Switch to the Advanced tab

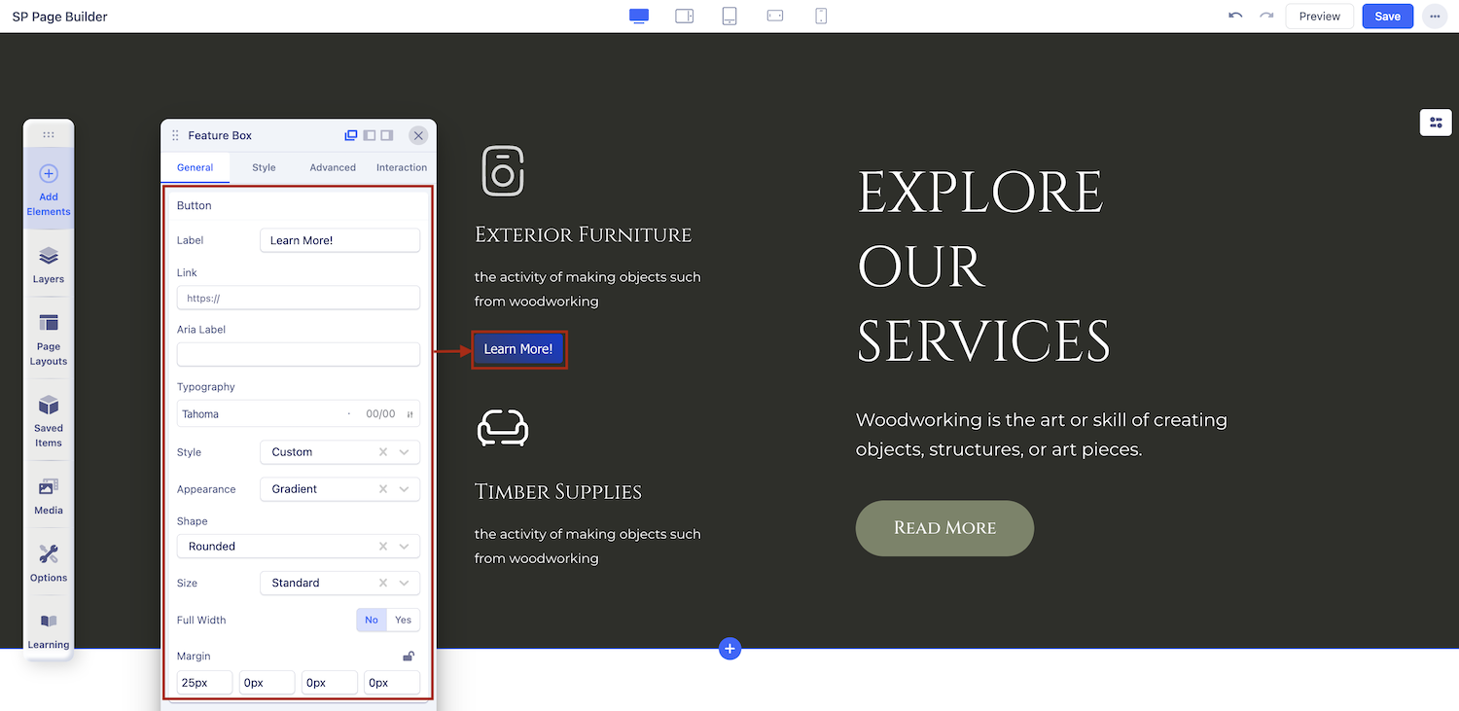coord(333,167)
